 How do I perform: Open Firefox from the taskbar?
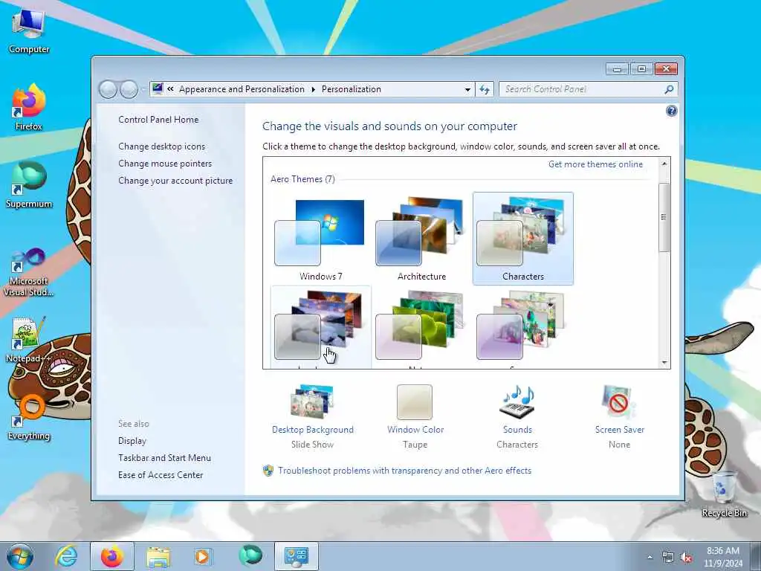[x=112, y=556]
